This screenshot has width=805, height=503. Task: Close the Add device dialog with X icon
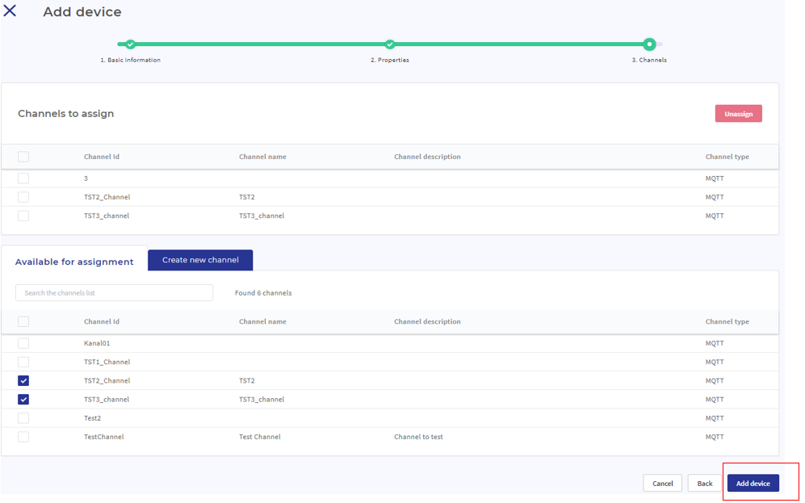point(10,10)
